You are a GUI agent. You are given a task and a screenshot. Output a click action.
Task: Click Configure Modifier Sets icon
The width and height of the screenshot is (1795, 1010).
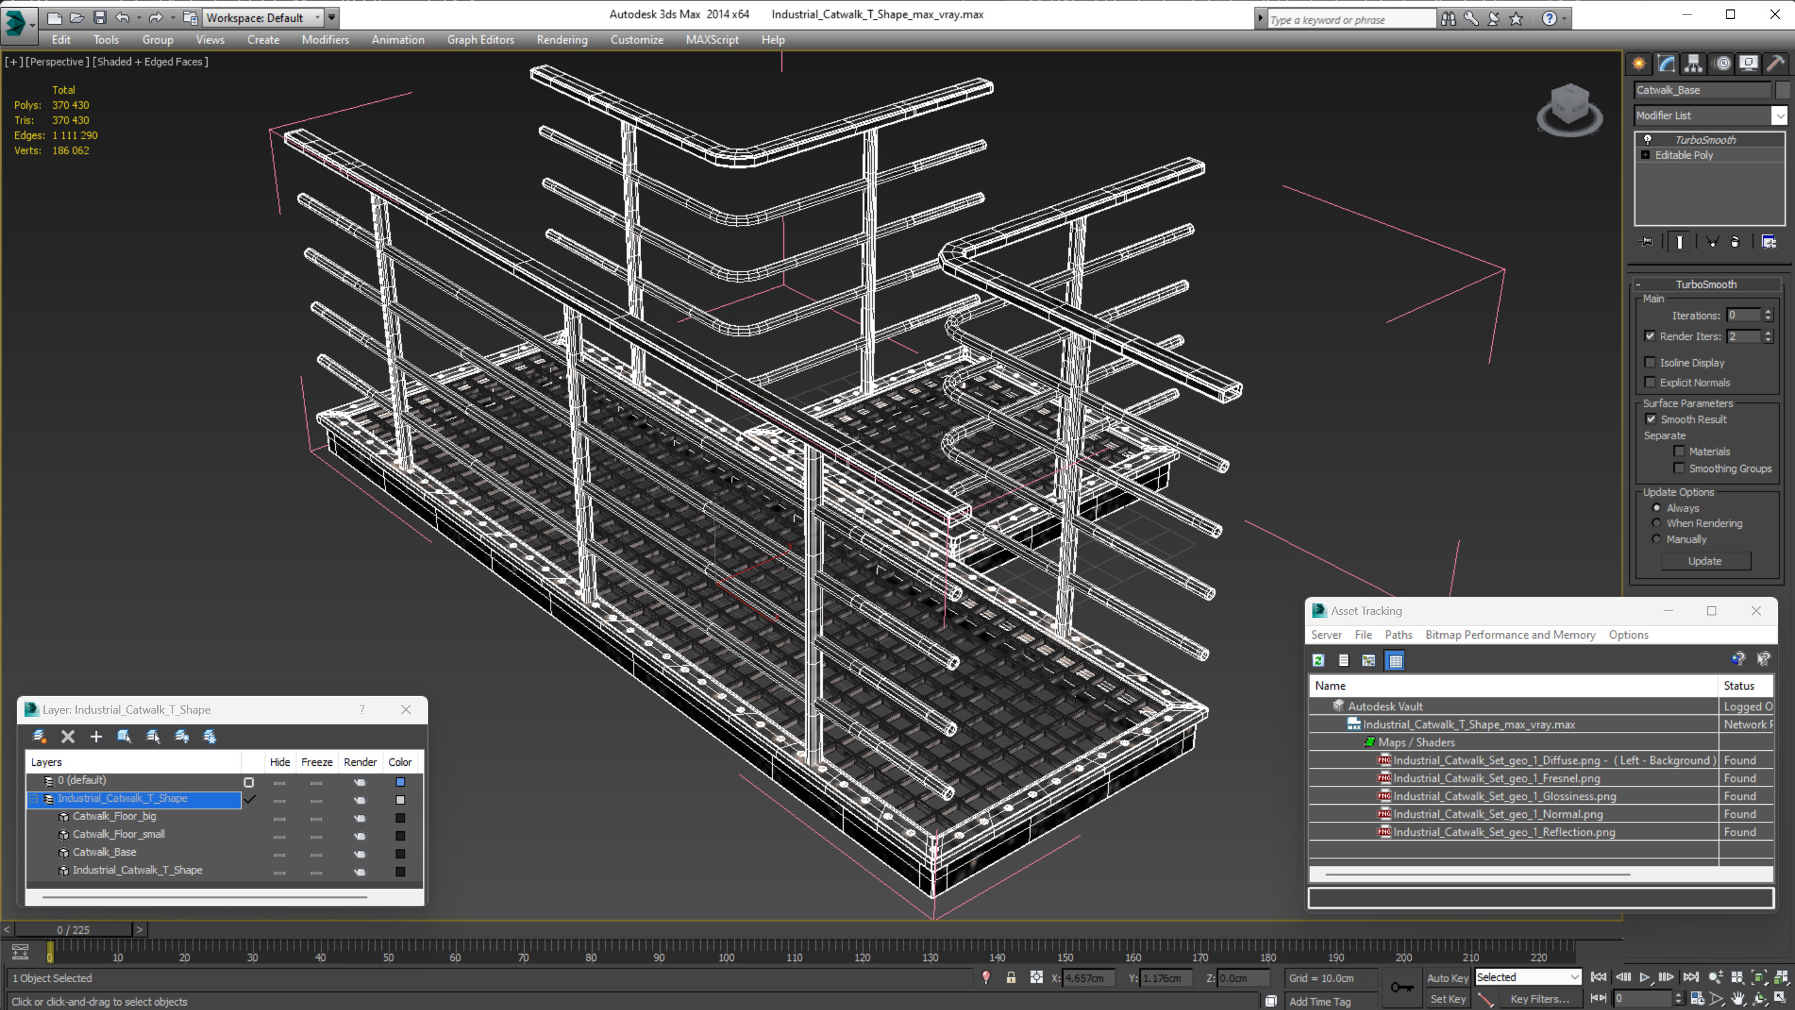pos(1769,242)
